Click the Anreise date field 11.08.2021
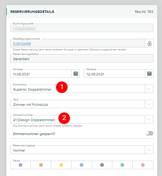The height and width of the screenshot is (176, 162). coord(41,74)
